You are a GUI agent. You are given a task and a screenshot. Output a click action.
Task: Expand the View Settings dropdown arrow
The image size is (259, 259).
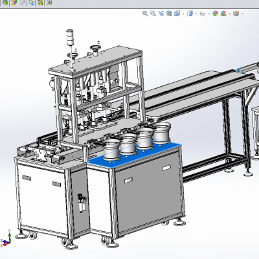coord(243,14)
